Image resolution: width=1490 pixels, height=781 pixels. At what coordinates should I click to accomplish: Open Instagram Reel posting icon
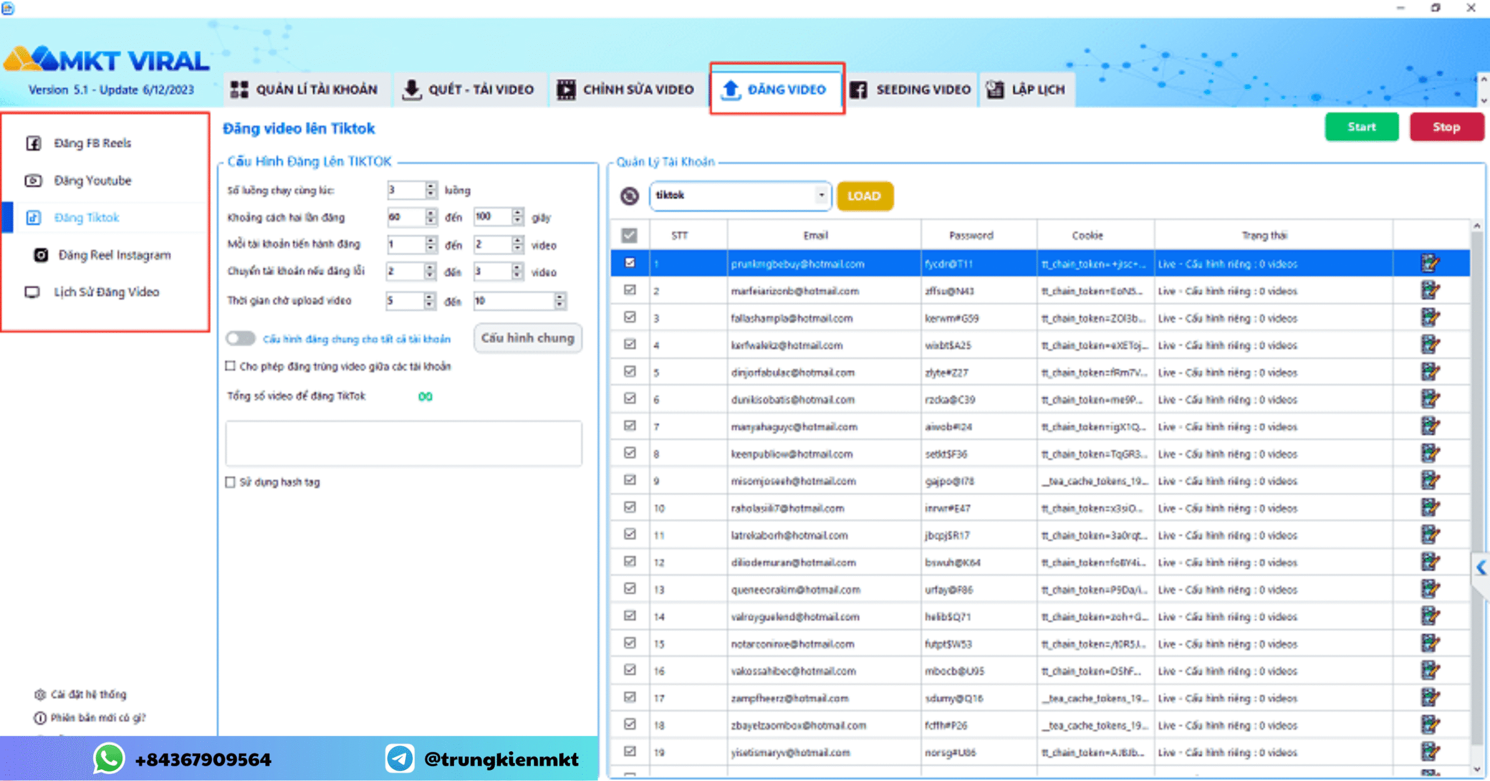(x=41, y=255)
